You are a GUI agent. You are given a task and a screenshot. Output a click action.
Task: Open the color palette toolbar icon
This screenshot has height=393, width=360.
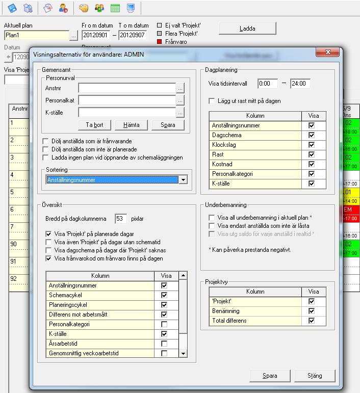[x=84, y=8]
